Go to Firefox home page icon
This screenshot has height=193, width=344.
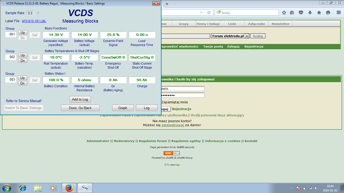tap(319, 13)
